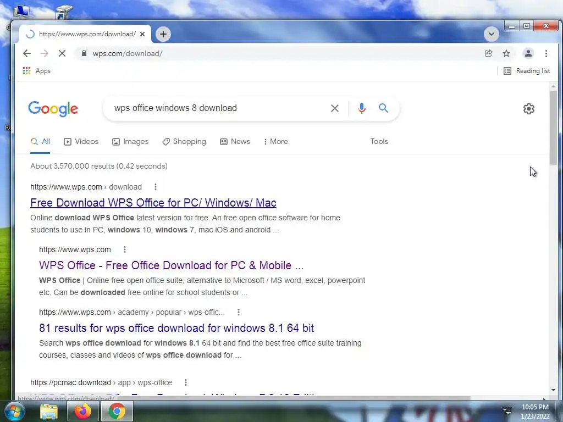Open the taskbar clock 10:05 PM

(535, 412)
